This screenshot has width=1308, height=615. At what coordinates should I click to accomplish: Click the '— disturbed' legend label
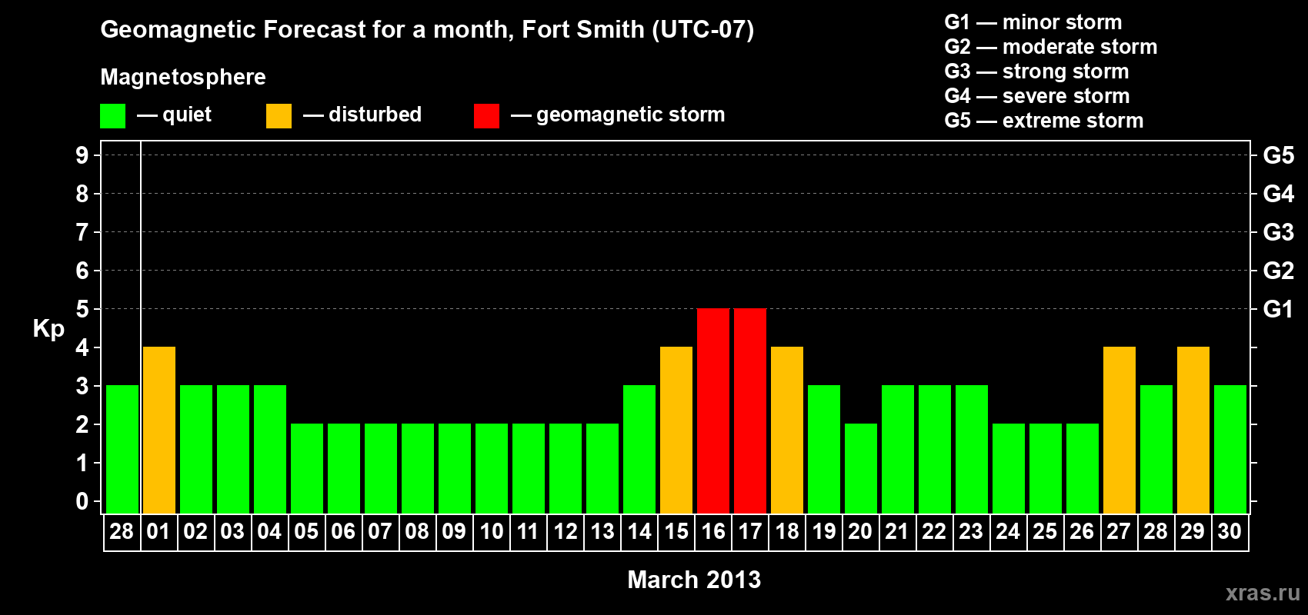click(x=362, y=115)
